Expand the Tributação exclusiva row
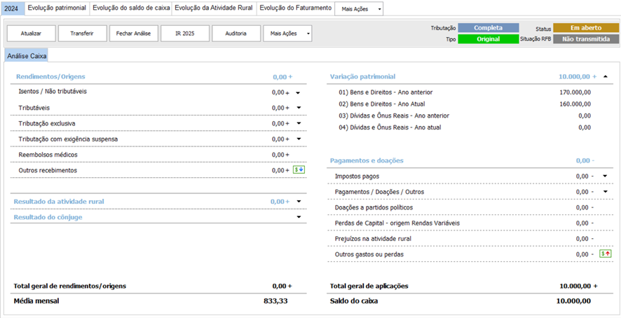This screenshot has height=318, width=621. pyautogui.click(x=298, y=123)
